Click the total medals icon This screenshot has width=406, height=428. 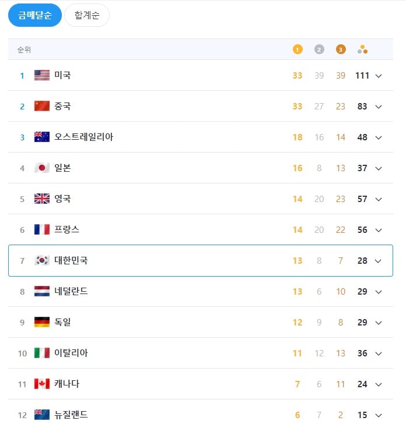coord(362,49)
